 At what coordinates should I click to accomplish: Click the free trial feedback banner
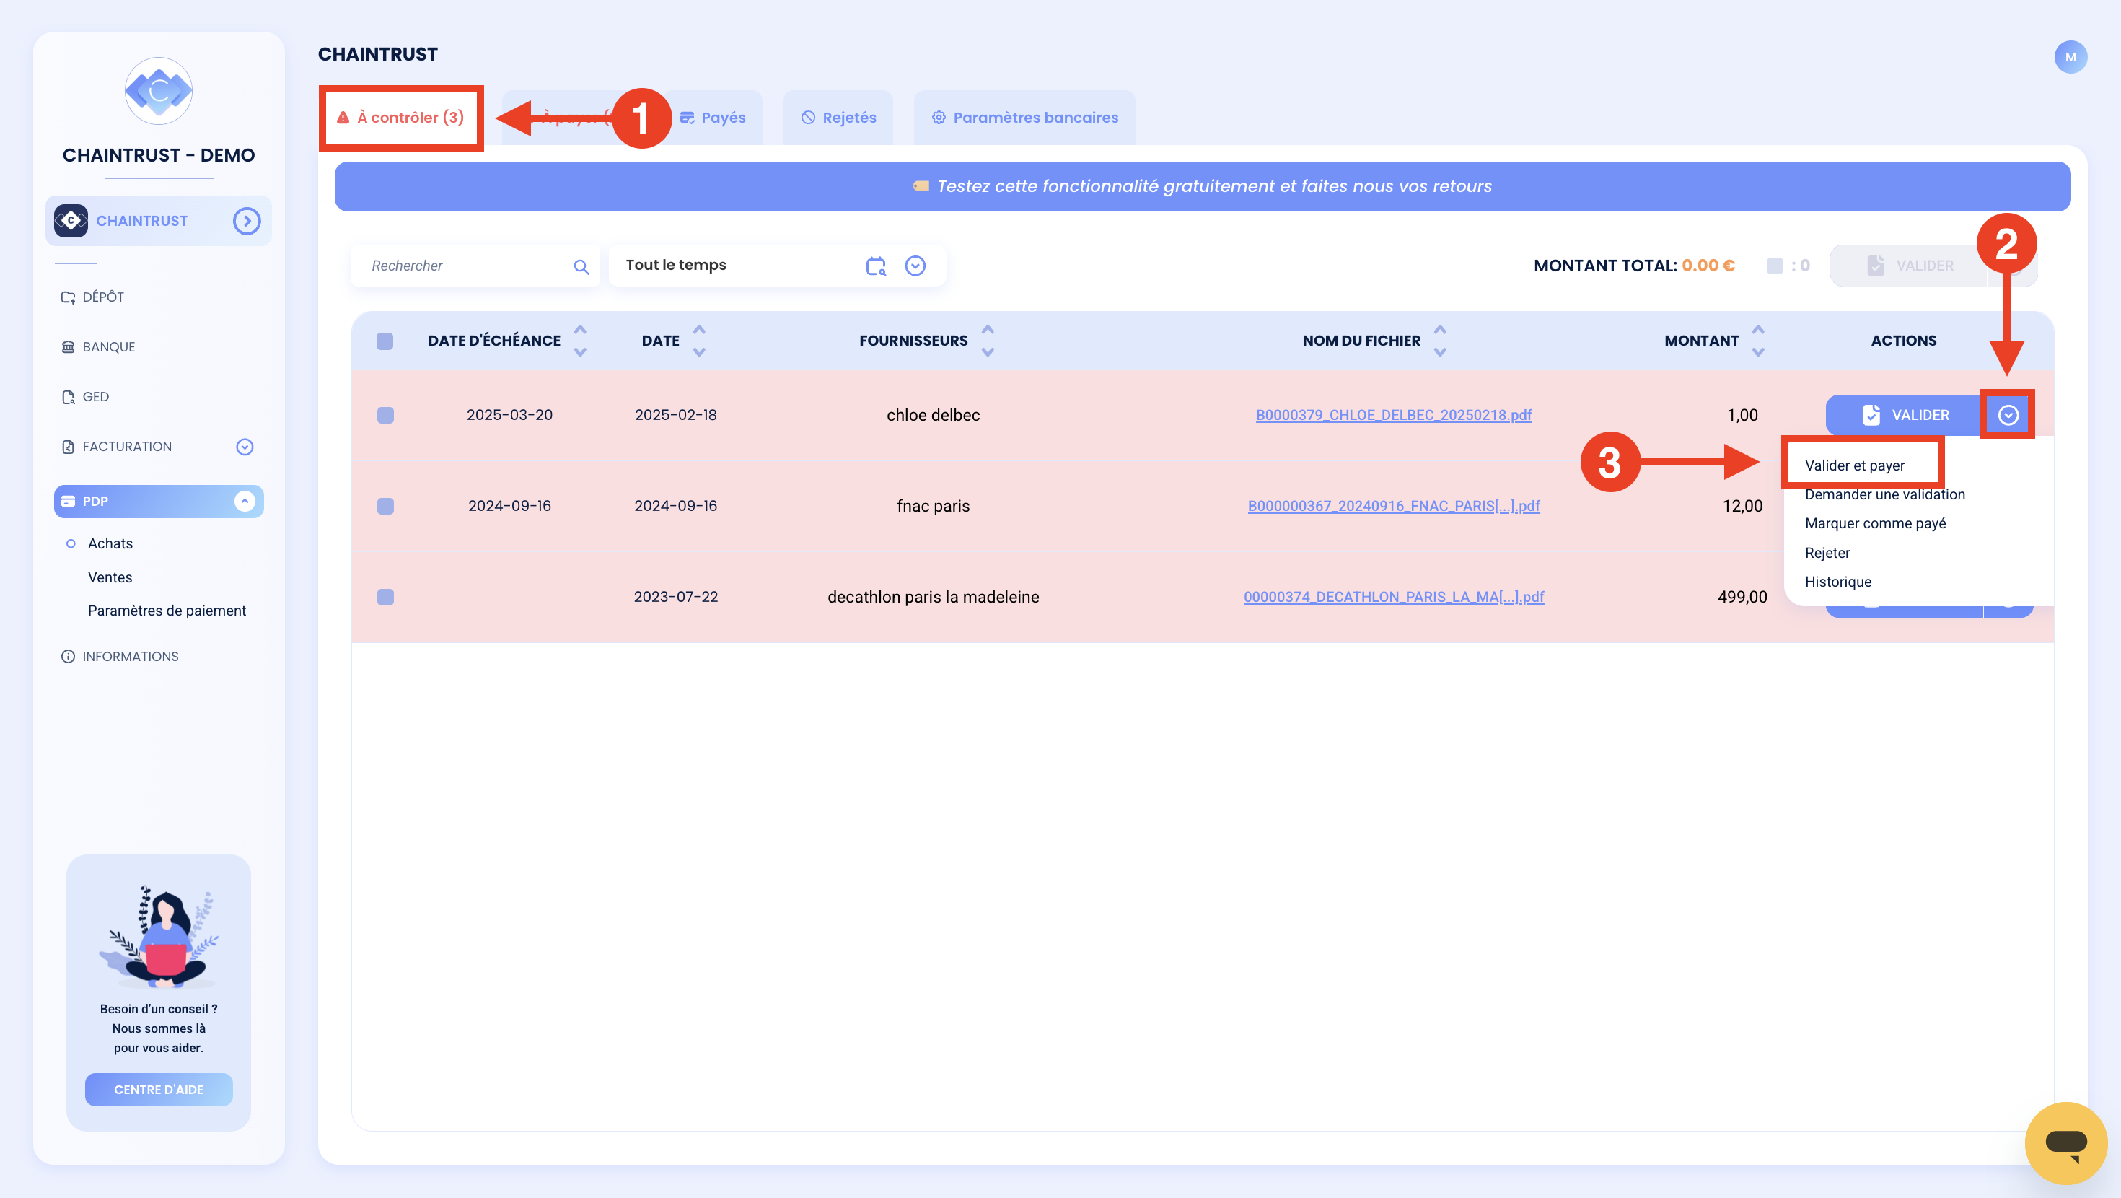tap(1202, 186)
